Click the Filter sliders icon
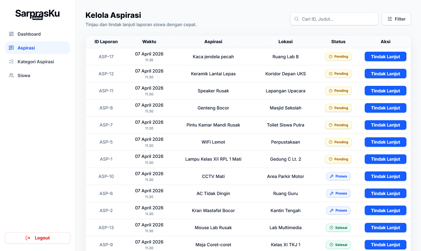Screen dimensions: 421x251 click(390, 19)
